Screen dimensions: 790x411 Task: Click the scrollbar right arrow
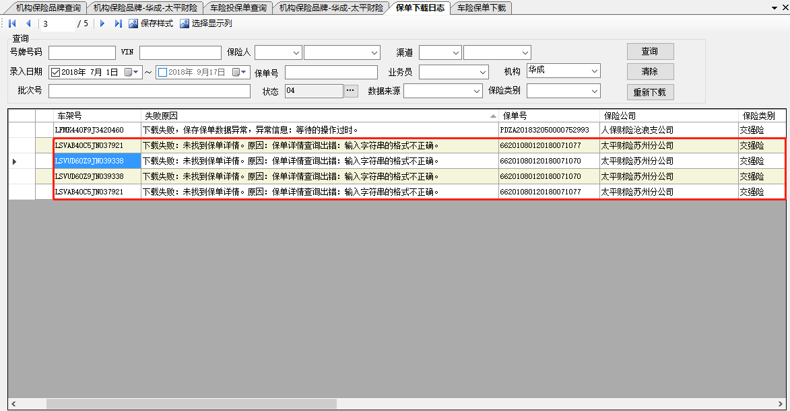point(781,404)
